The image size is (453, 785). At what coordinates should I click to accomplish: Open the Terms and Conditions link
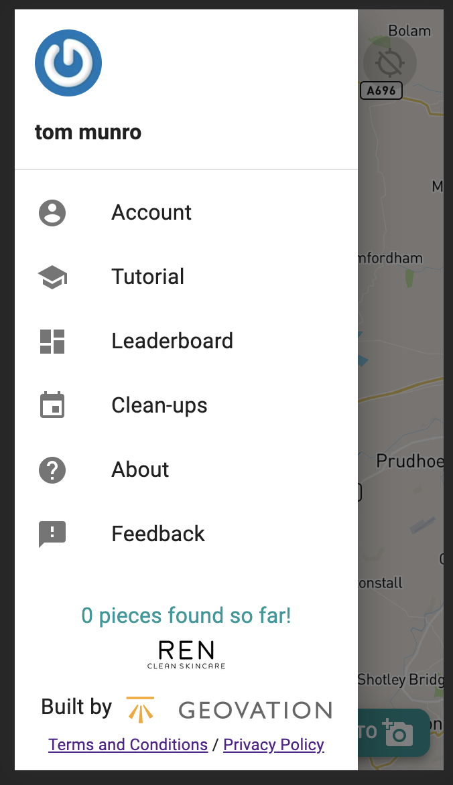coord(127,745)
